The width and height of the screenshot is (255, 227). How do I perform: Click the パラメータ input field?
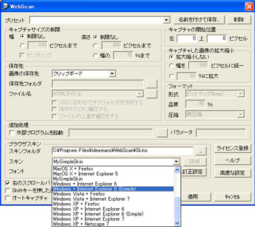coord(221,133)
